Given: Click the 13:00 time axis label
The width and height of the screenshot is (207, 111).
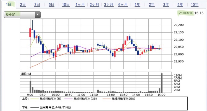Looking at the screenshot, I should (111, 95).
